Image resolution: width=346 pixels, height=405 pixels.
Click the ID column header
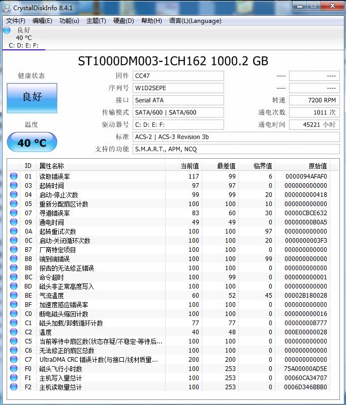point(28,165)
